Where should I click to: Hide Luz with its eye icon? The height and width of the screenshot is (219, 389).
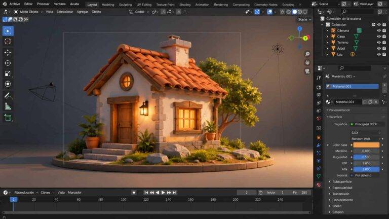coord(379,54)
